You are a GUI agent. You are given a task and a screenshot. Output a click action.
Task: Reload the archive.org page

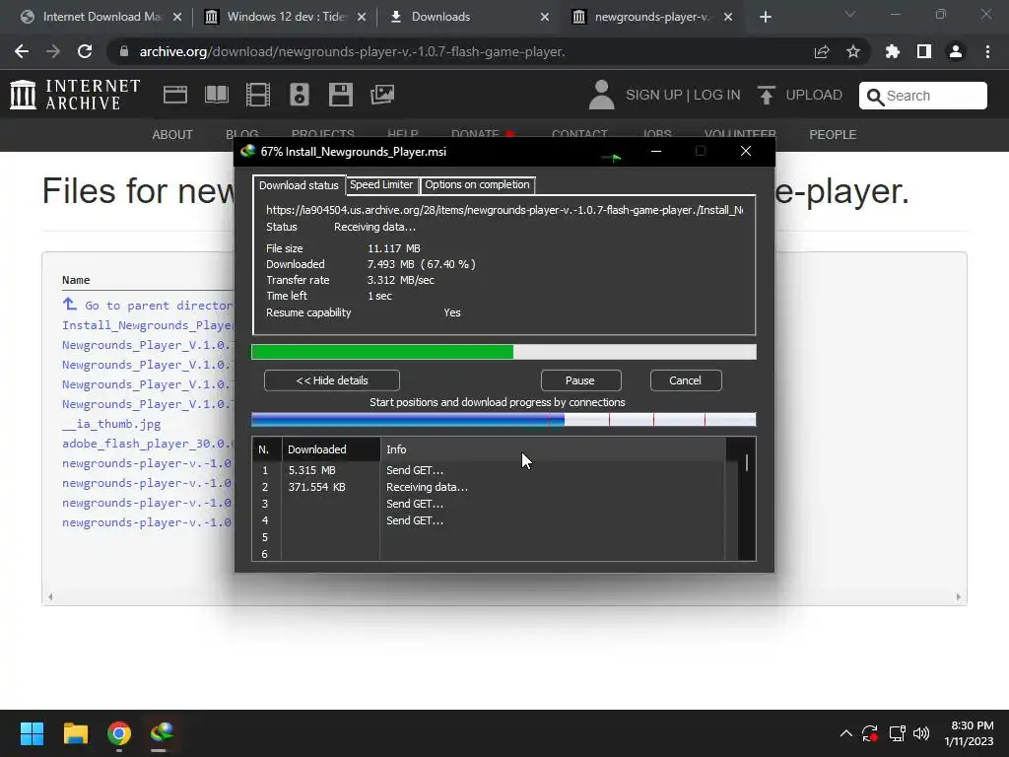tap(85, 51)
